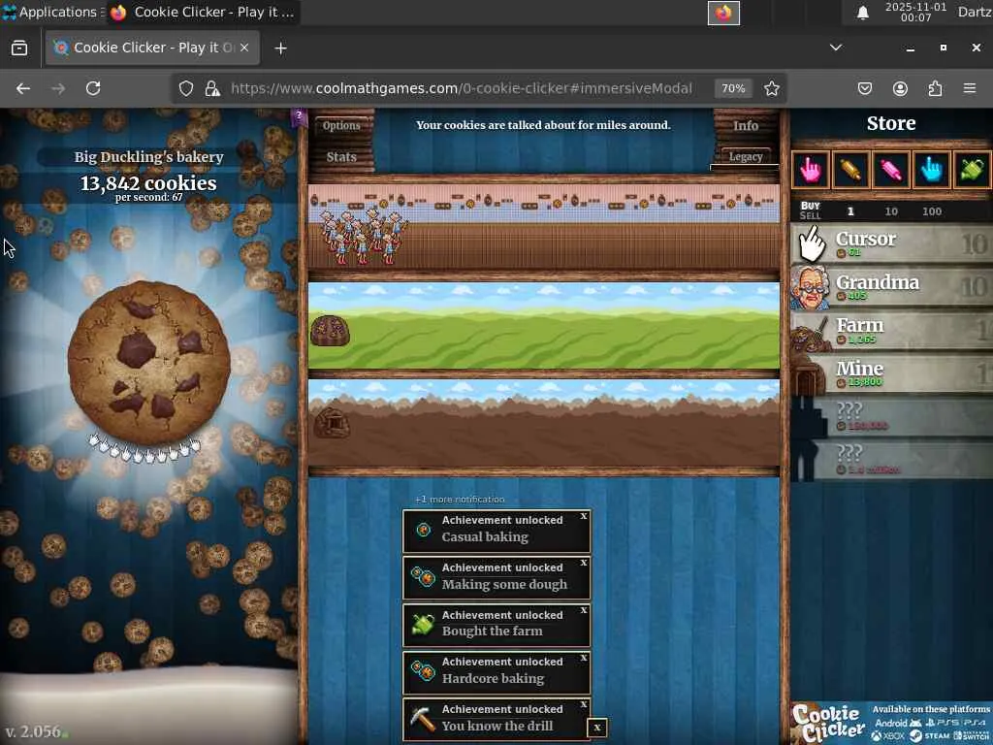Dismiss the Casual baking achievement notification
This screenshot has height=745, width=993.
pyautogui.click(x=583, y=516)
